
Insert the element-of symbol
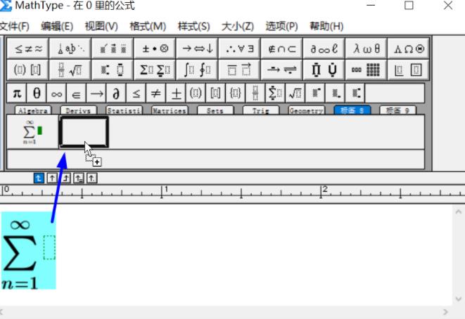[x=76, y=93]
